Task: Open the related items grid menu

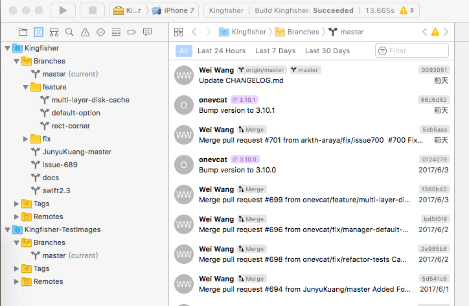Action: click(x=179, y=32)
